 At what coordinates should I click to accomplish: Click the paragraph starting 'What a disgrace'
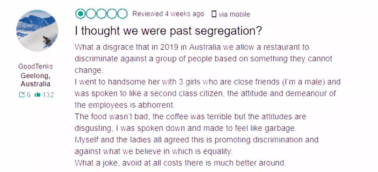pos(203,59)
